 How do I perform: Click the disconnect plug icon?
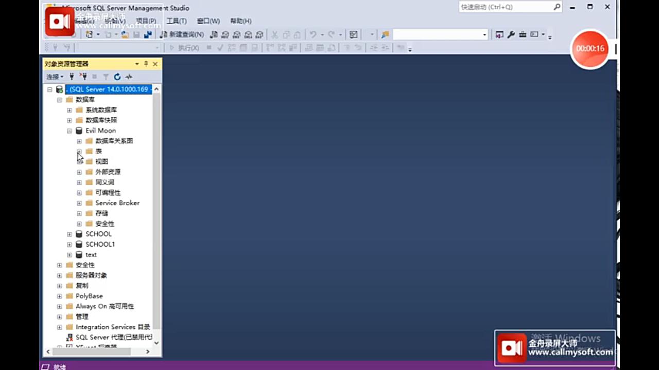pyautogui.click(x=83, y=77)
